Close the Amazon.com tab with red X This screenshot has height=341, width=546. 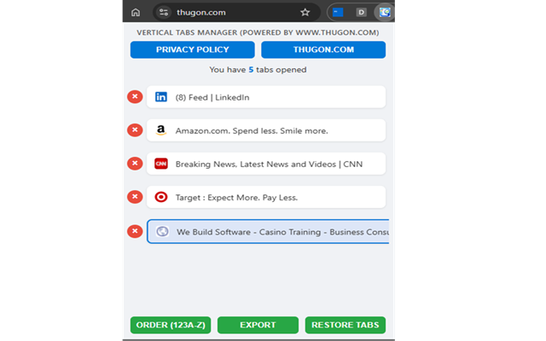[x=135, y=130]
